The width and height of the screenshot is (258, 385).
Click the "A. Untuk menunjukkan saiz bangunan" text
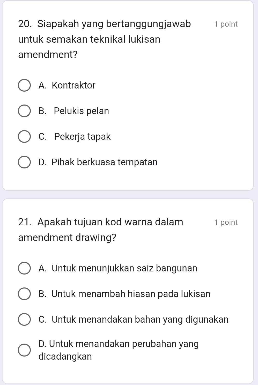118,268
